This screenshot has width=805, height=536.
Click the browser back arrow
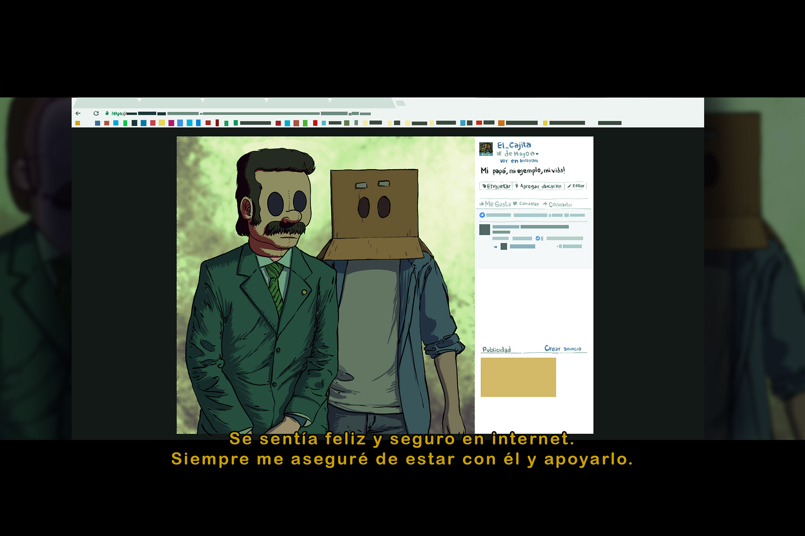click(x=78, y=113)
